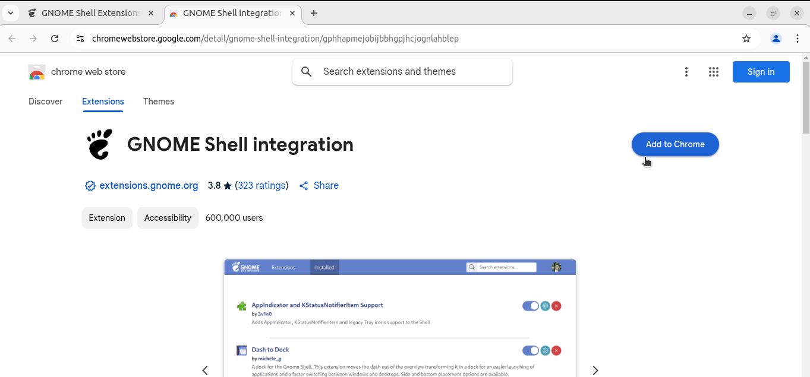Screen dimensions: 810x377
Task: Toggle the AppIndicator extension switch in the preview
Action: (531, 306)
